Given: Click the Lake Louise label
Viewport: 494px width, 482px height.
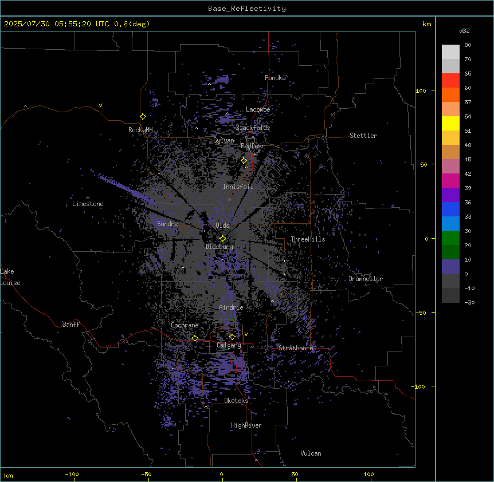Looking at the screenshot, I should click(x=10, y=277).
